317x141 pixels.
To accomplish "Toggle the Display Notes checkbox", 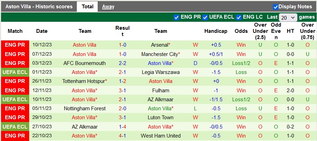I will (276, 7).
